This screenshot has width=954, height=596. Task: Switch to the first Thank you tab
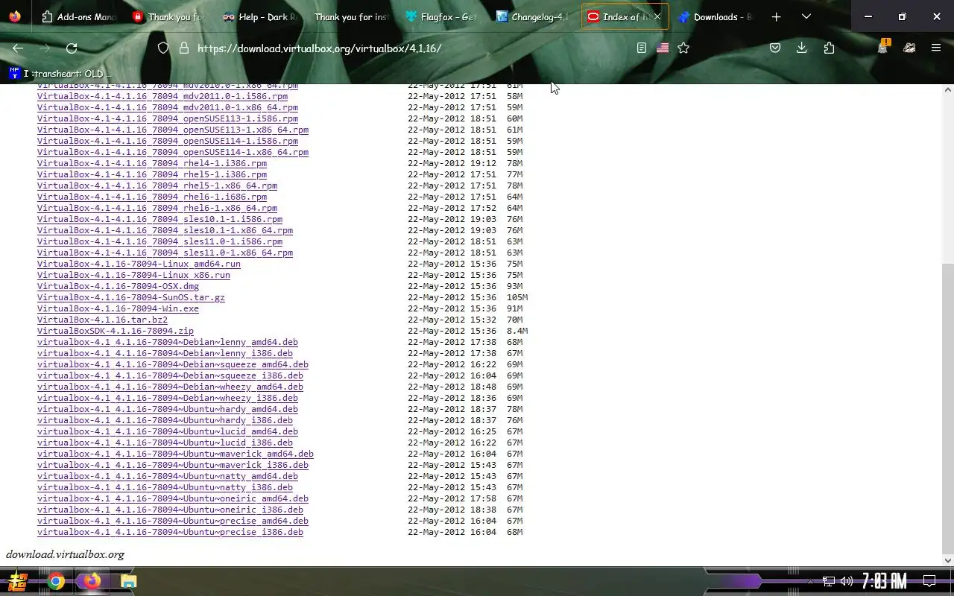(x=170, y=16)
